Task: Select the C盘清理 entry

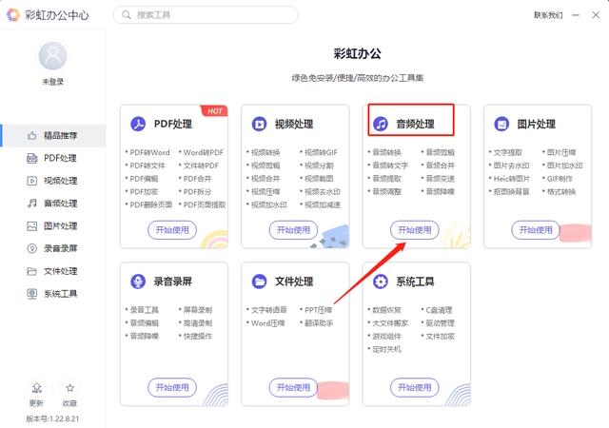Action: tap(439, 310)
